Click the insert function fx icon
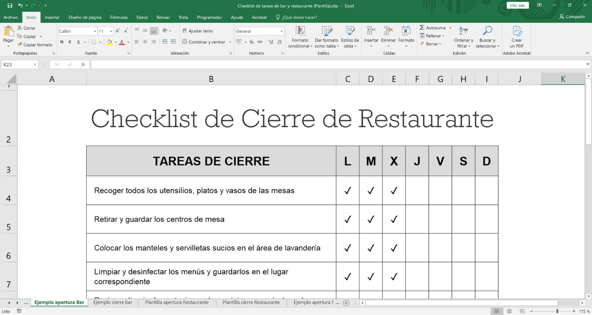This screenshot has height=315, width=592. point(83,64)
